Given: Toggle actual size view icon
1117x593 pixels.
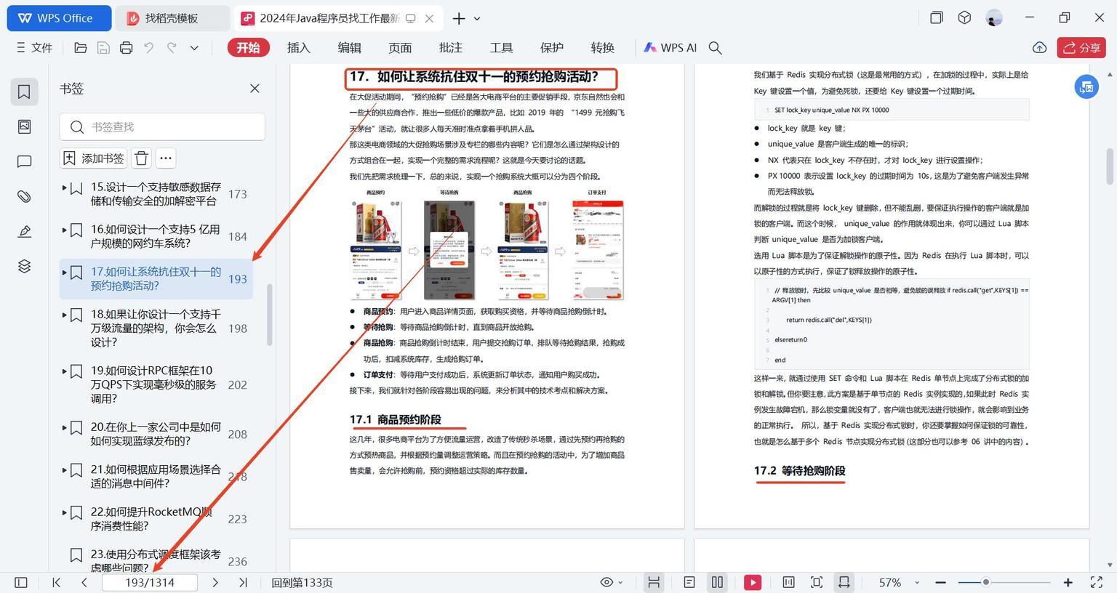Looking at the screenshot, I should (788, 582).
